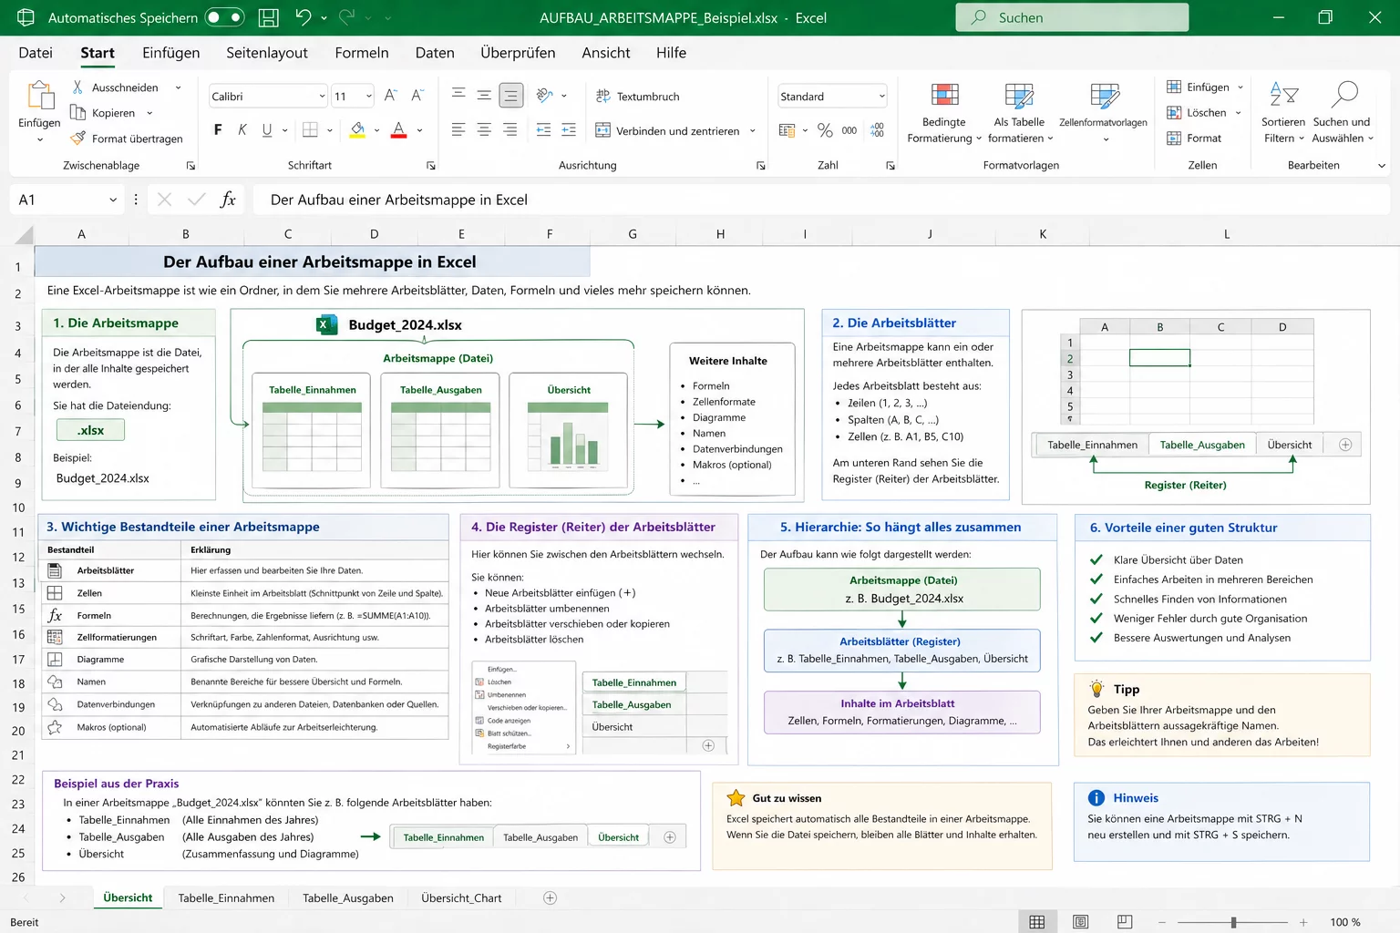Click the zoom slider handle

[1233, 922]
